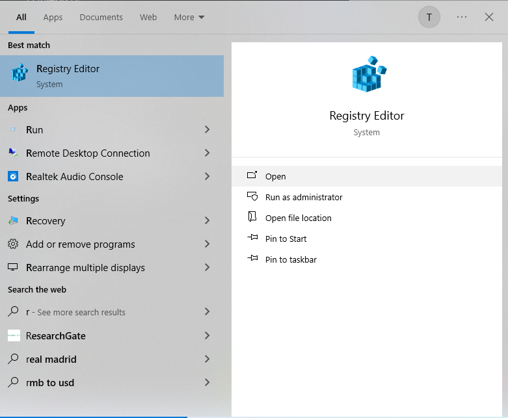The height and width of the screenshot is (418, 508).
Task: Select Run as administrator
Action: coord(304,198)
